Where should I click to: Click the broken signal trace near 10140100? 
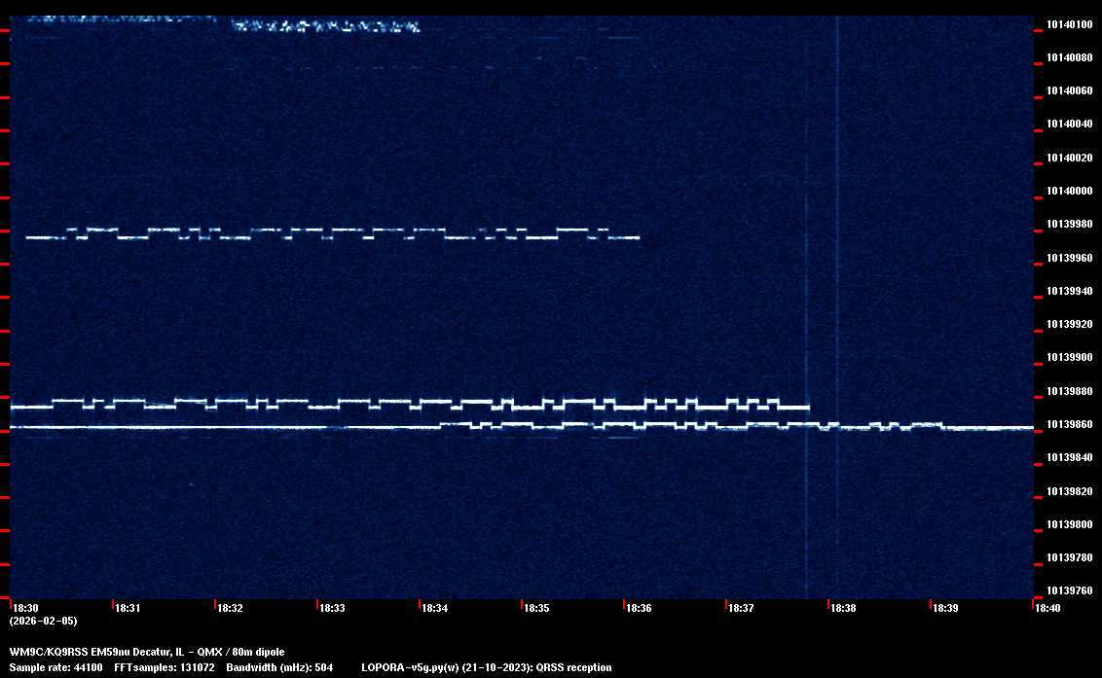pos(326,26)
